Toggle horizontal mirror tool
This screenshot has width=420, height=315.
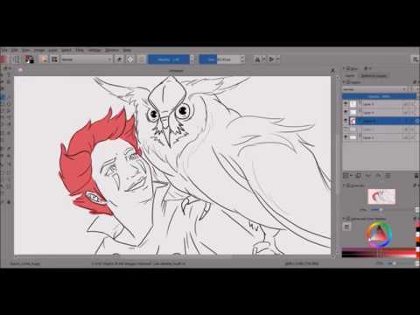click(x=257, y=59)
